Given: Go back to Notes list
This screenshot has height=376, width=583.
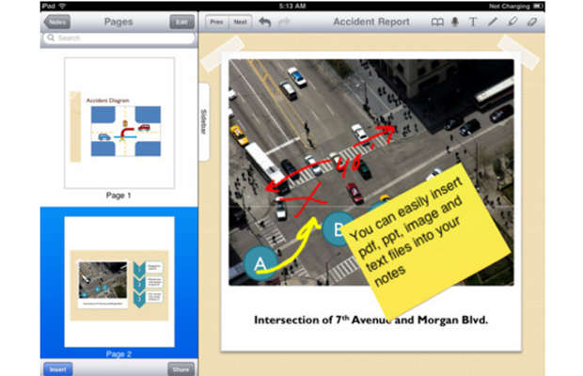Looking at the screenshot, I should pos(57,22).
